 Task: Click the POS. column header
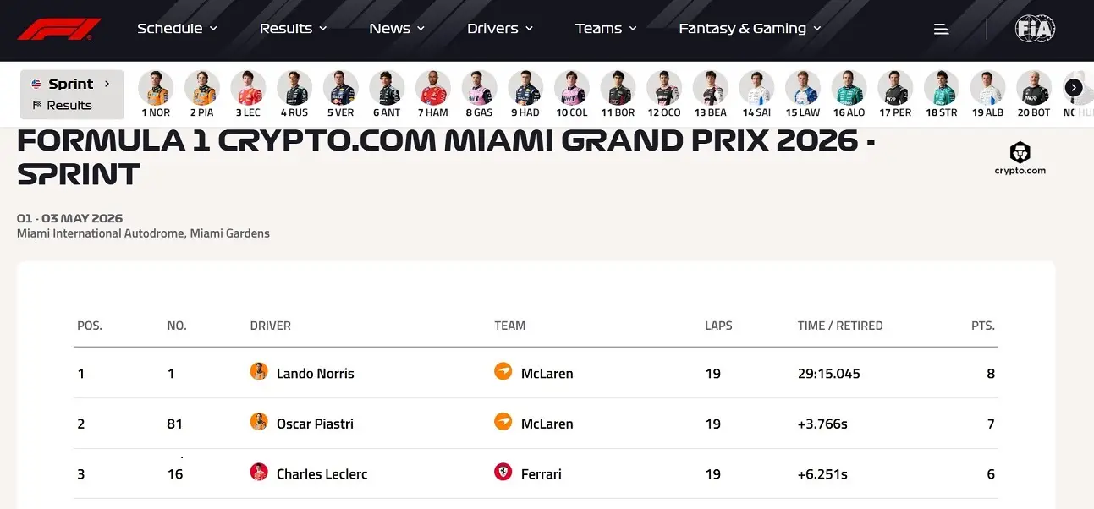(x=90, y=326)
